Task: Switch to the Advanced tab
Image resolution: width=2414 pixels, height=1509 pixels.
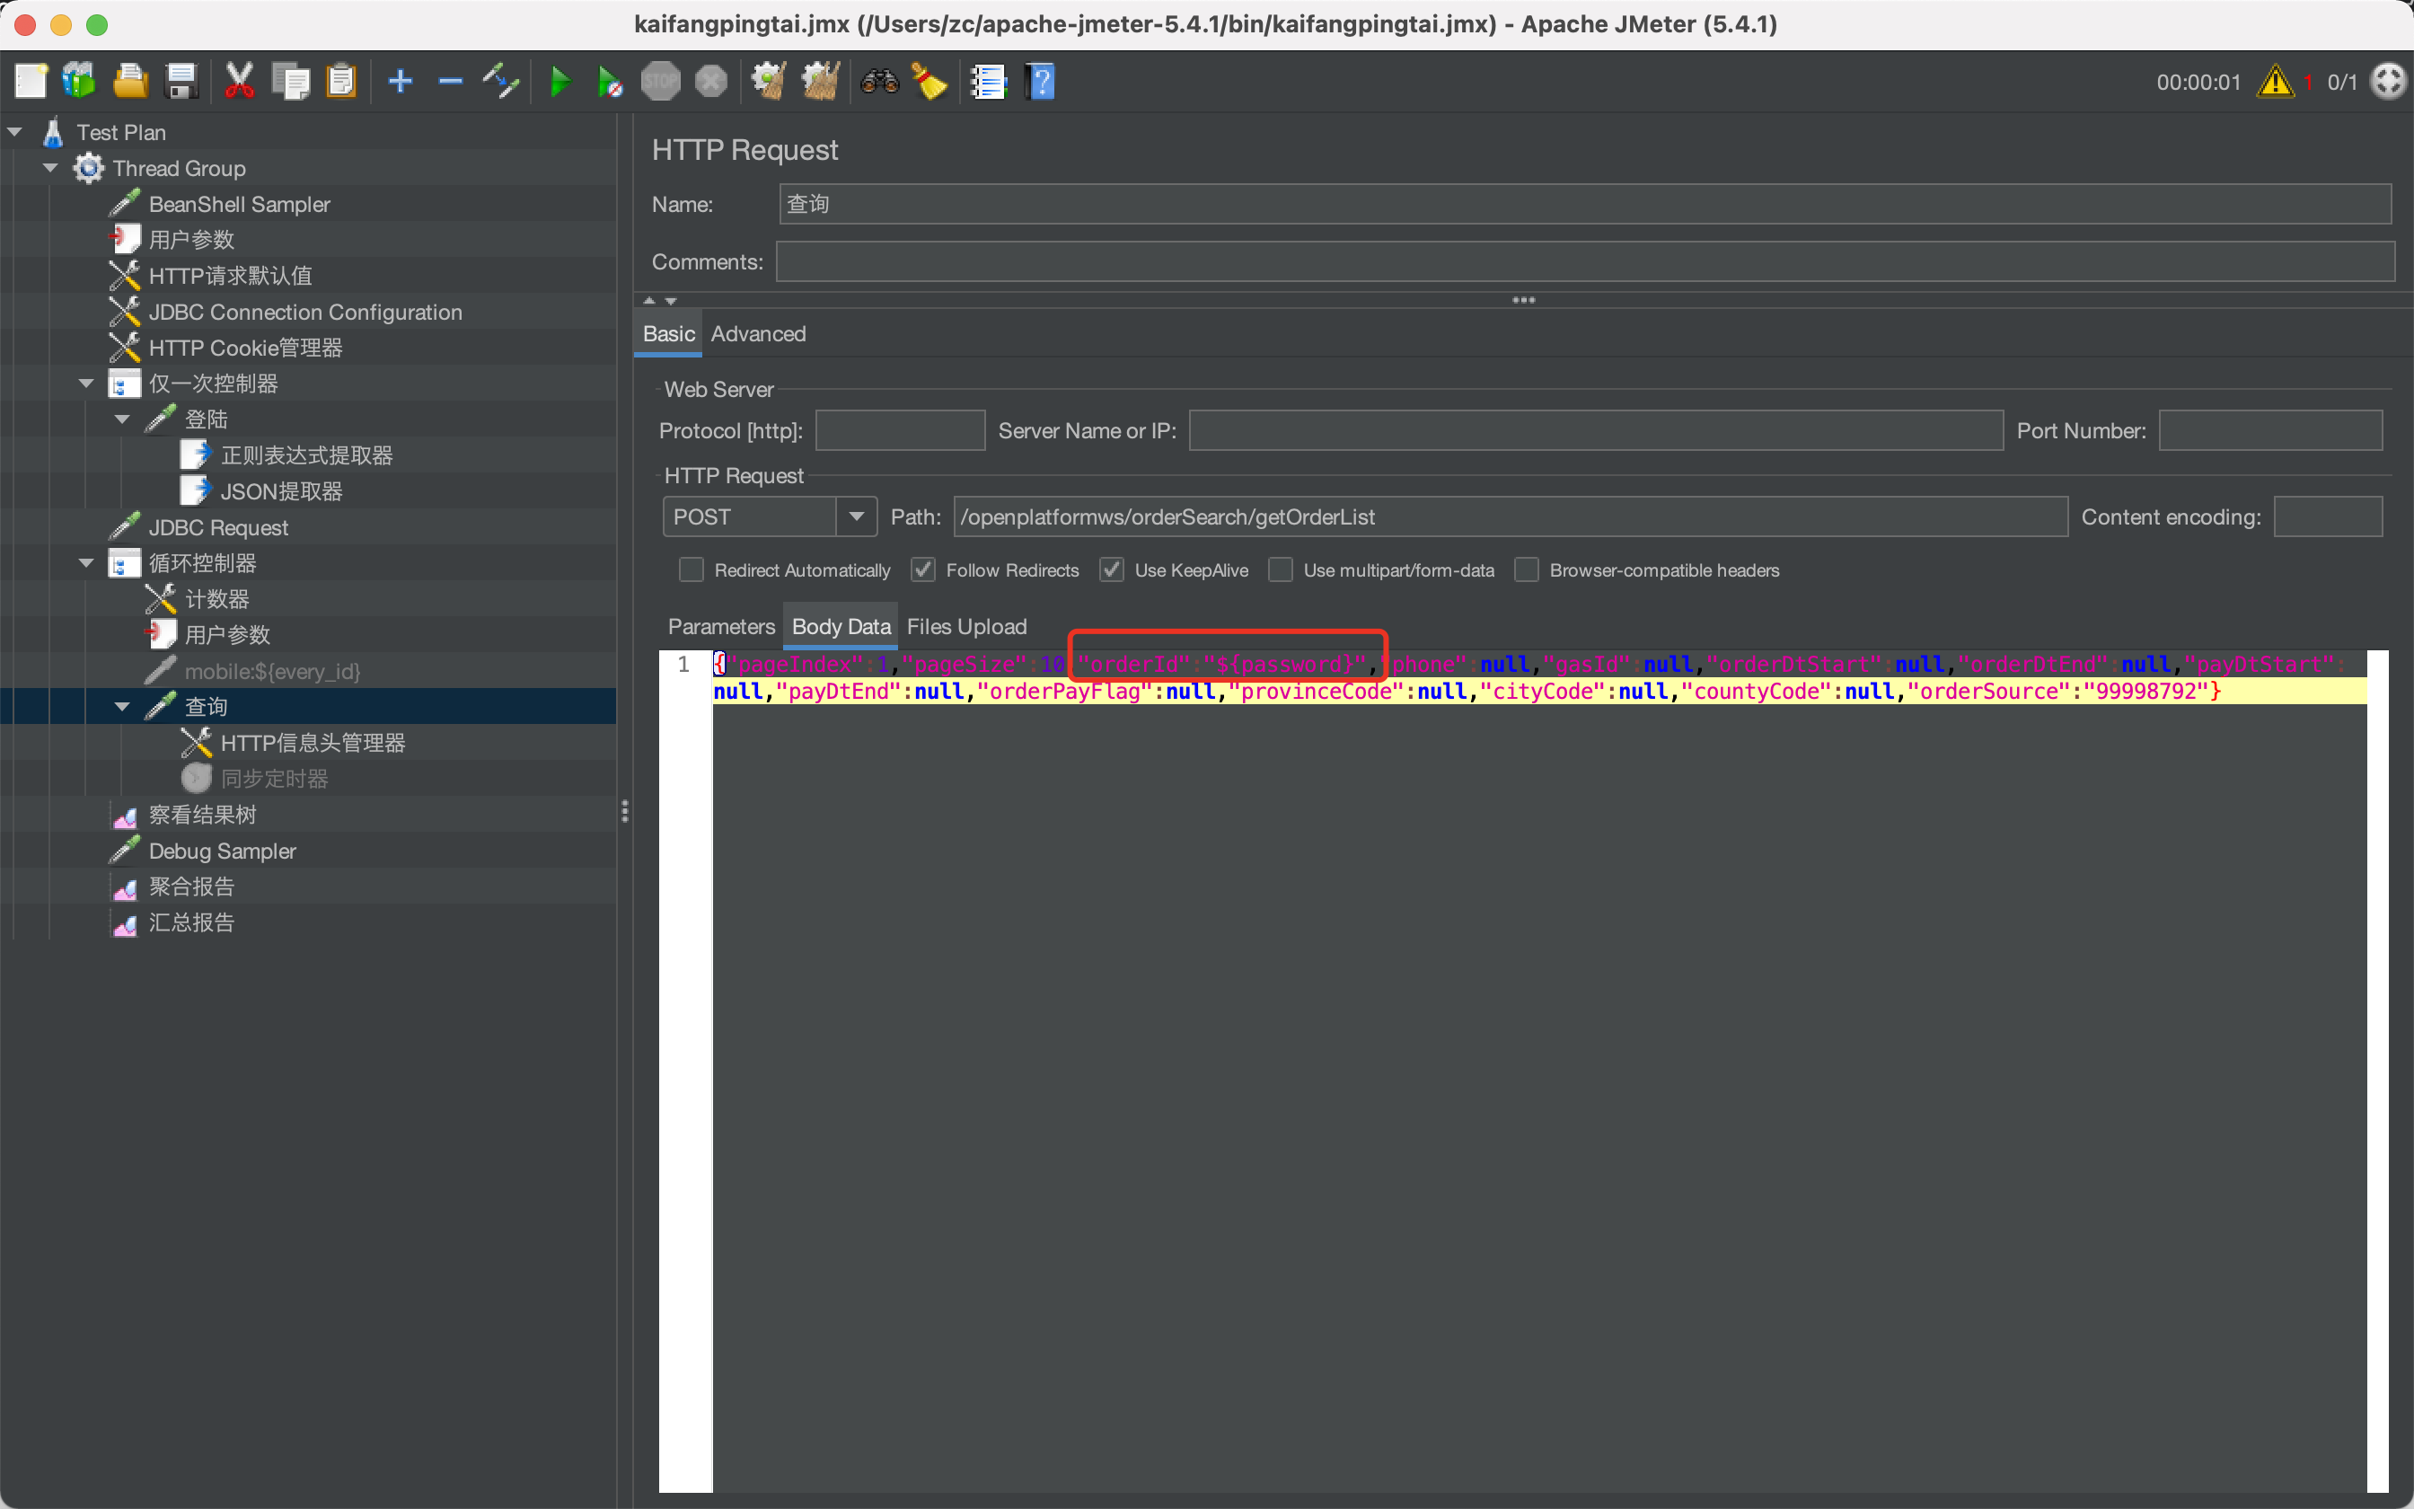Action: point(758,333)
